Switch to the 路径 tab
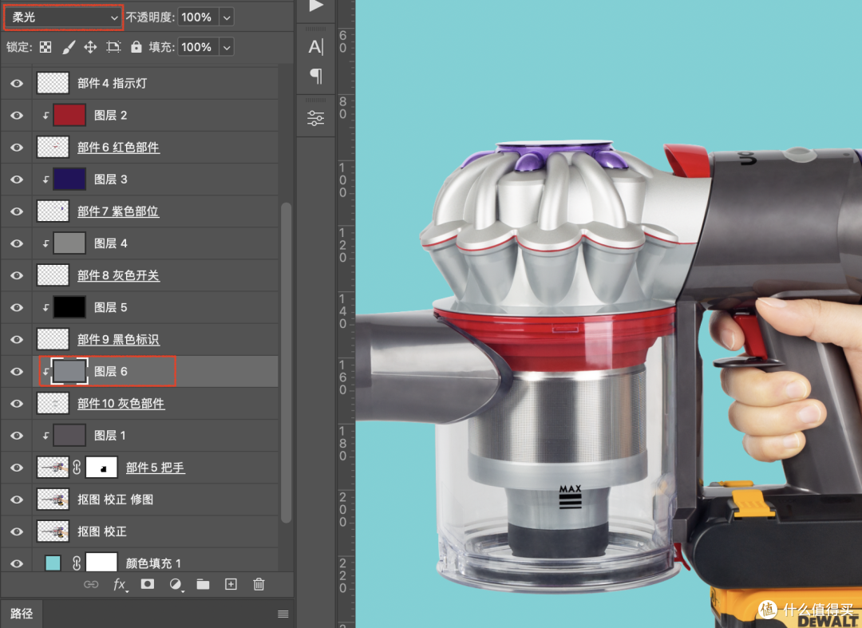 pos(22,614)
